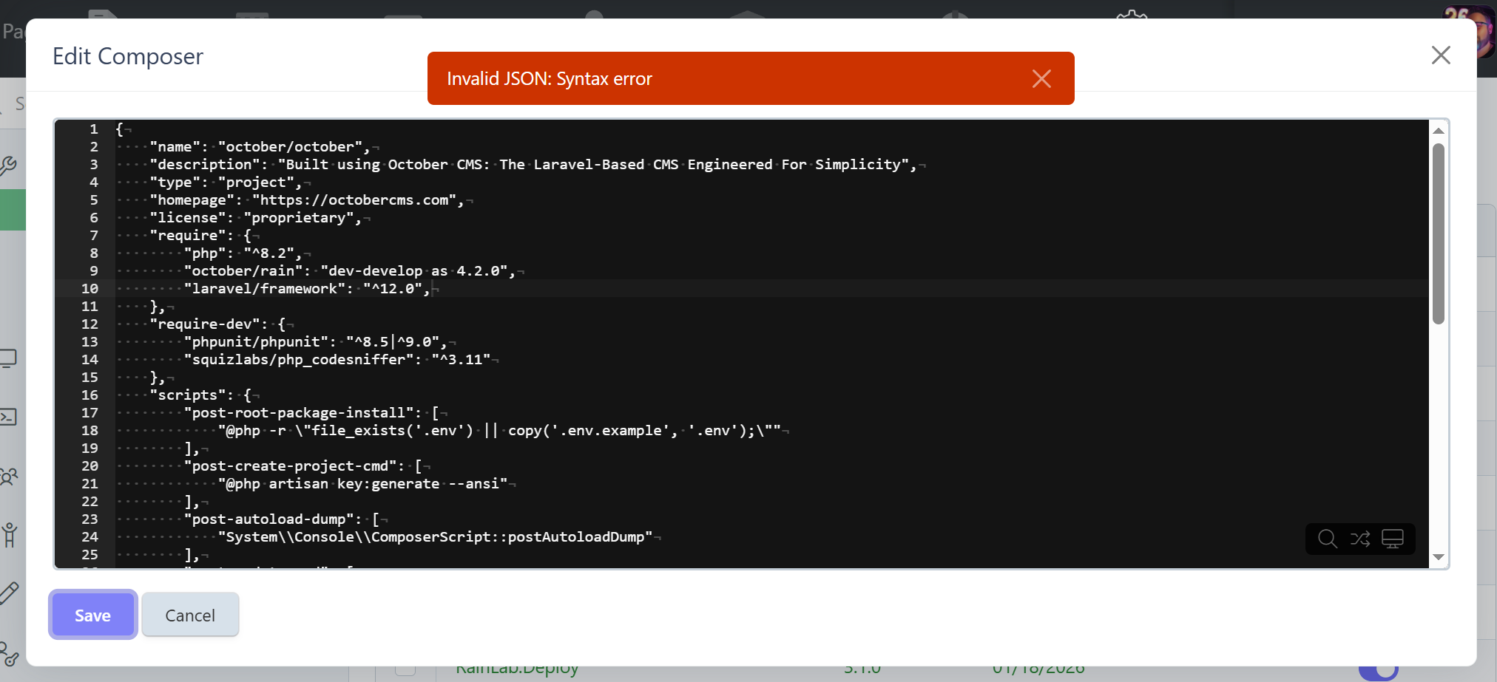Click line number 1 in the gutter
1497x682 pixels.
[94, 129]
